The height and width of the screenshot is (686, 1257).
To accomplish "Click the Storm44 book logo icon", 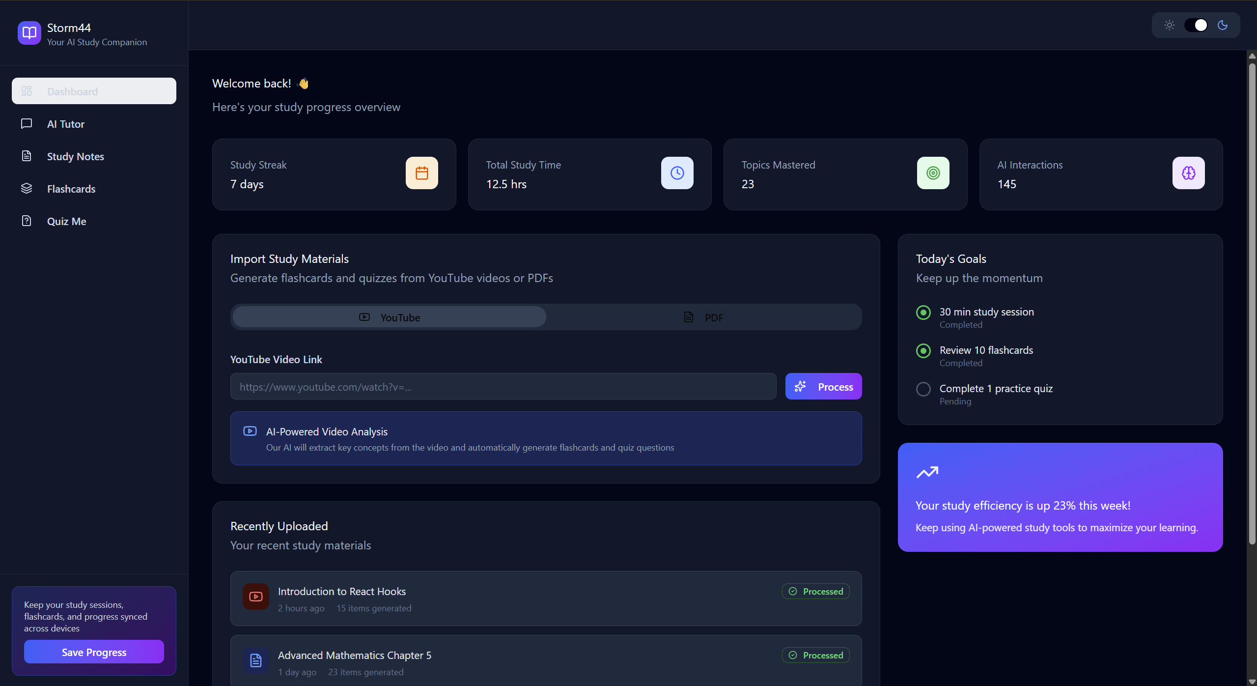I will point(29,33).
